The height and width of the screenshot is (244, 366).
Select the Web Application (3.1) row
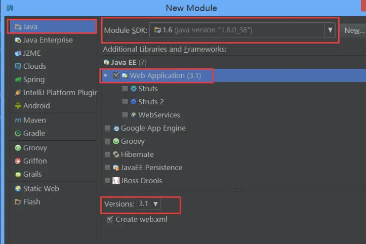pyautogui.click(x=234, y=75)
